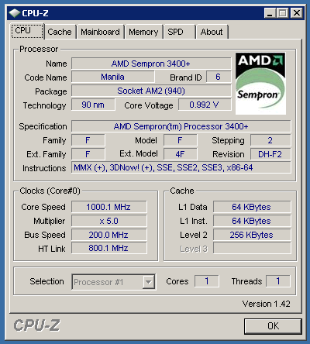310x344 pixels.
Task: Minimize the CPU-Z window
Action: pyautogui.click(x=270, y=13)
